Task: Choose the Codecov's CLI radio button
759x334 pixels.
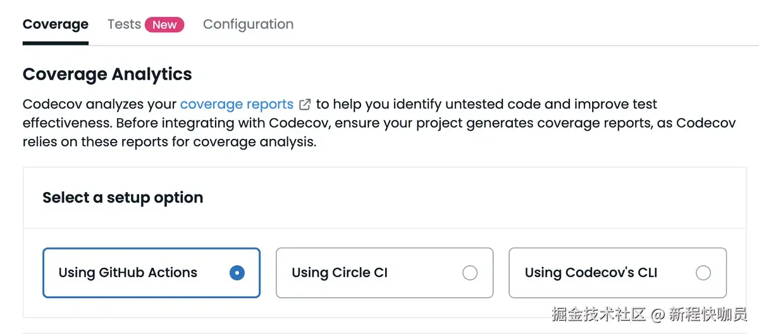Action: pos(703,273)
